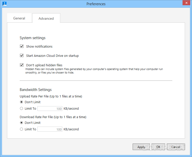Click Cancel to discard changes

pyautogui.click(x=176, y=147)
